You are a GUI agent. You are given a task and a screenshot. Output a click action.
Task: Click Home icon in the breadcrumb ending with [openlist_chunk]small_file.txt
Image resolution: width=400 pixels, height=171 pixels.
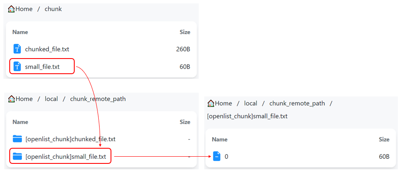point(211,103)
